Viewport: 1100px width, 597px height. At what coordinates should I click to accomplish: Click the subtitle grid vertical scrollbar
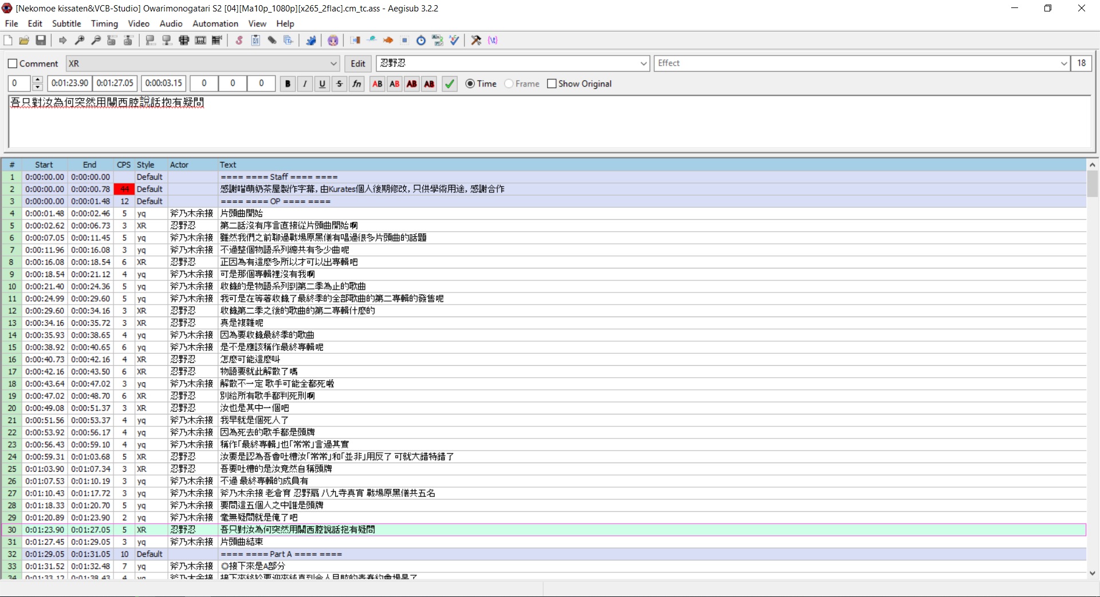tap(1093, 369)
